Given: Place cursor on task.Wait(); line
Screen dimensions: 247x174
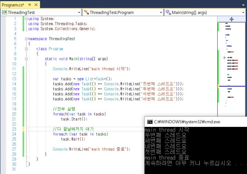Looking at the screenshot, I should pos(73,139).
